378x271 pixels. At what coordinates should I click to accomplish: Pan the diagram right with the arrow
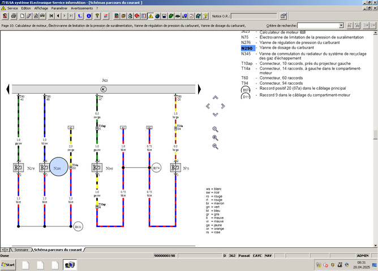223,106
